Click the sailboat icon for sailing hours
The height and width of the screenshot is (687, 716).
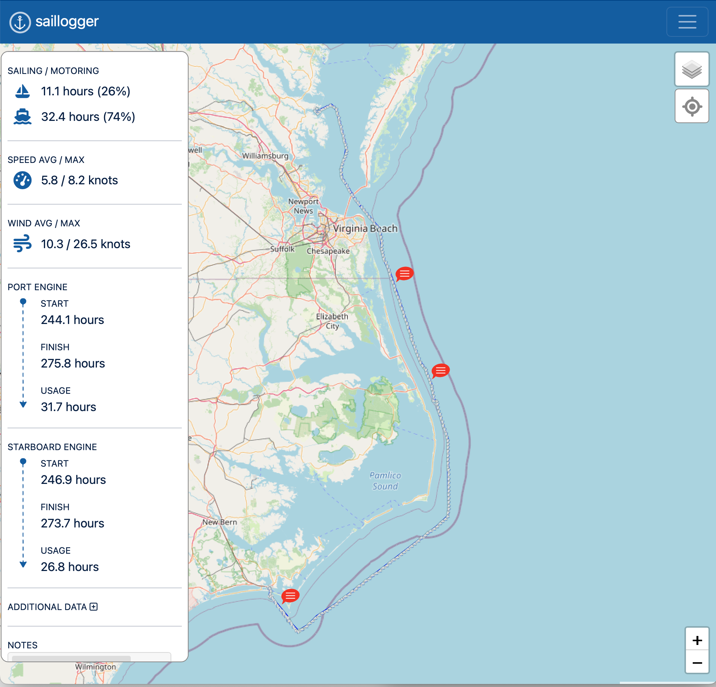pyautogui.click(x=23, y=91)
